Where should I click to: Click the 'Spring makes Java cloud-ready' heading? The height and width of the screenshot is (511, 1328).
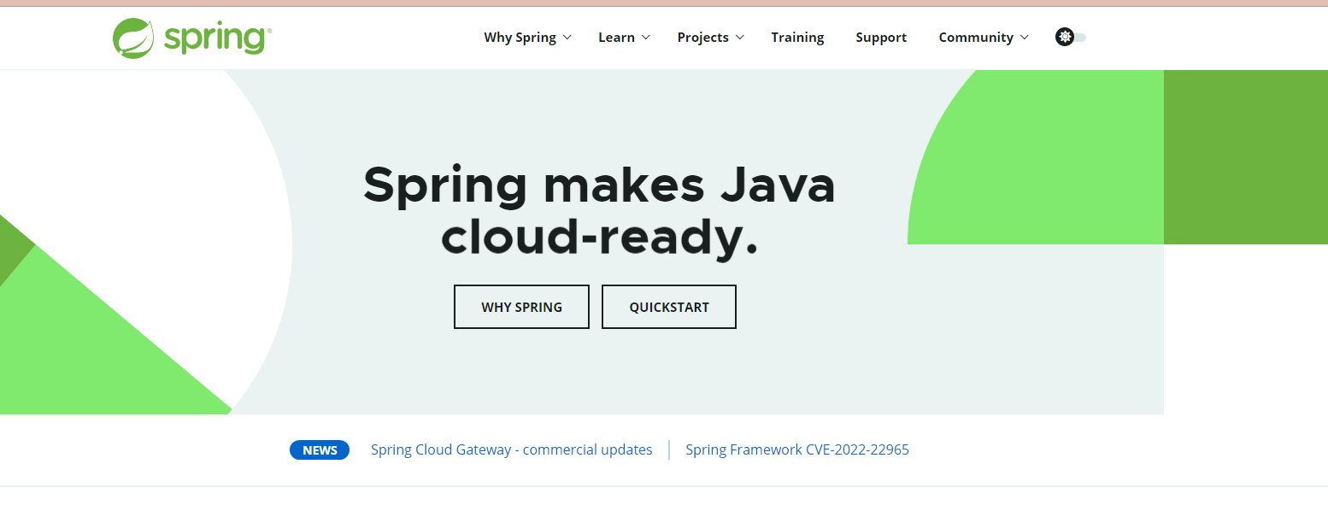click(x=598, y=210)
